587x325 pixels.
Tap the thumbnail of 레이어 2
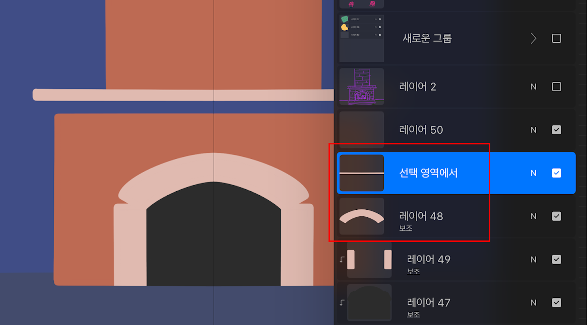(361, 86)
